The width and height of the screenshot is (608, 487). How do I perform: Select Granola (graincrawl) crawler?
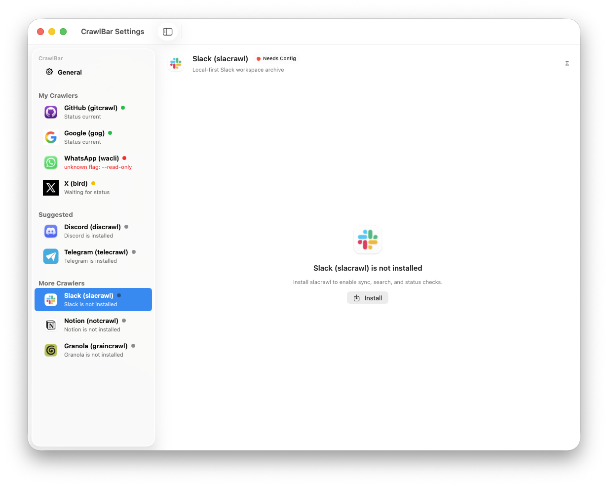93,350
